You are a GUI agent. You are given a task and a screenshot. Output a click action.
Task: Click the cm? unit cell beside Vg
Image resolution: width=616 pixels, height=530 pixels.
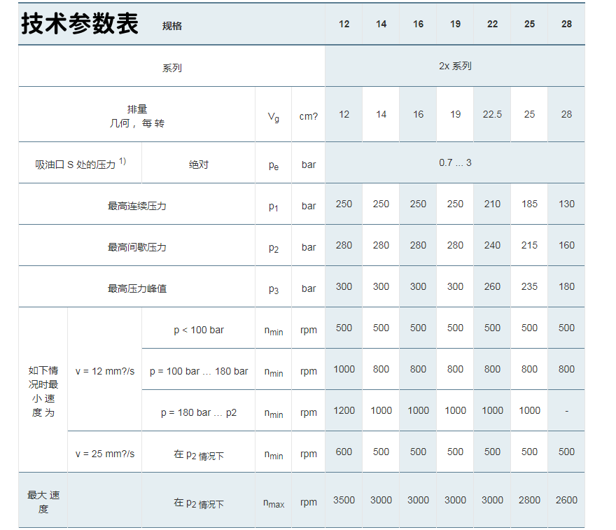coord(308,114)
